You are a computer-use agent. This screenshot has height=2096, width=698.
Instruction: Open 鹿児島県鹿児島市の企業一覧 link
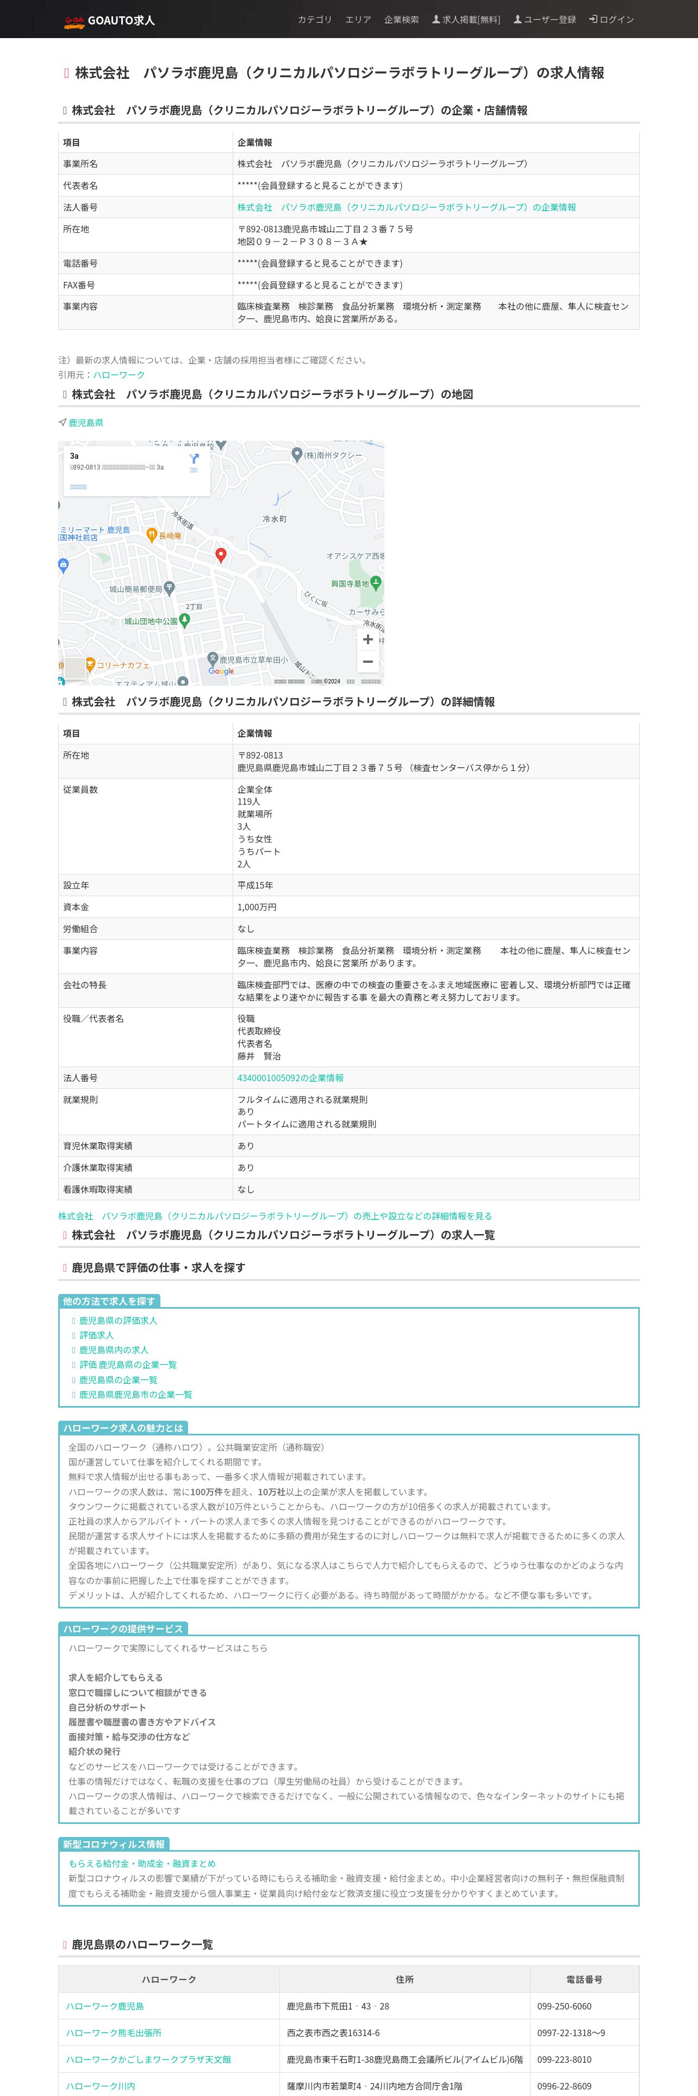tap(136, 1395)
